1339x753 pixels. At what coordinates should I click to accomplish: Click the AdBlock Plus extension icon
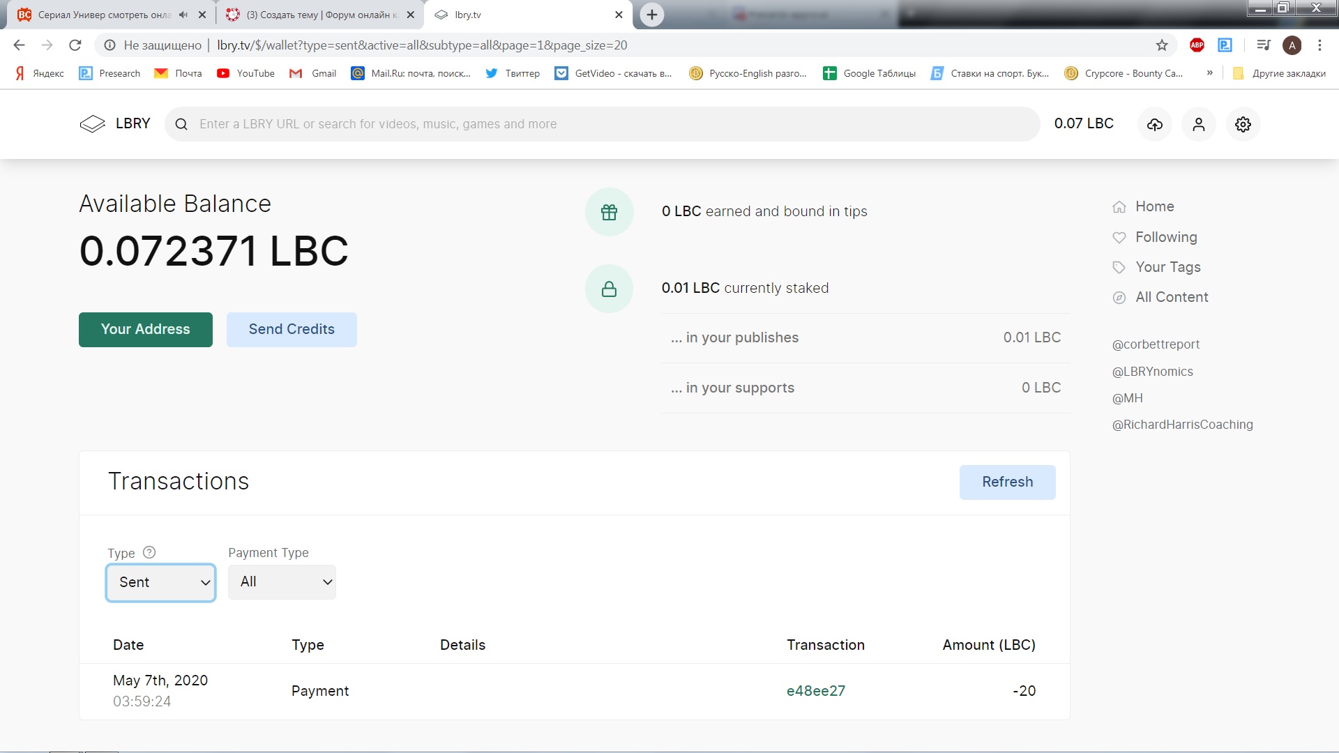click(x=1197, y=45)
